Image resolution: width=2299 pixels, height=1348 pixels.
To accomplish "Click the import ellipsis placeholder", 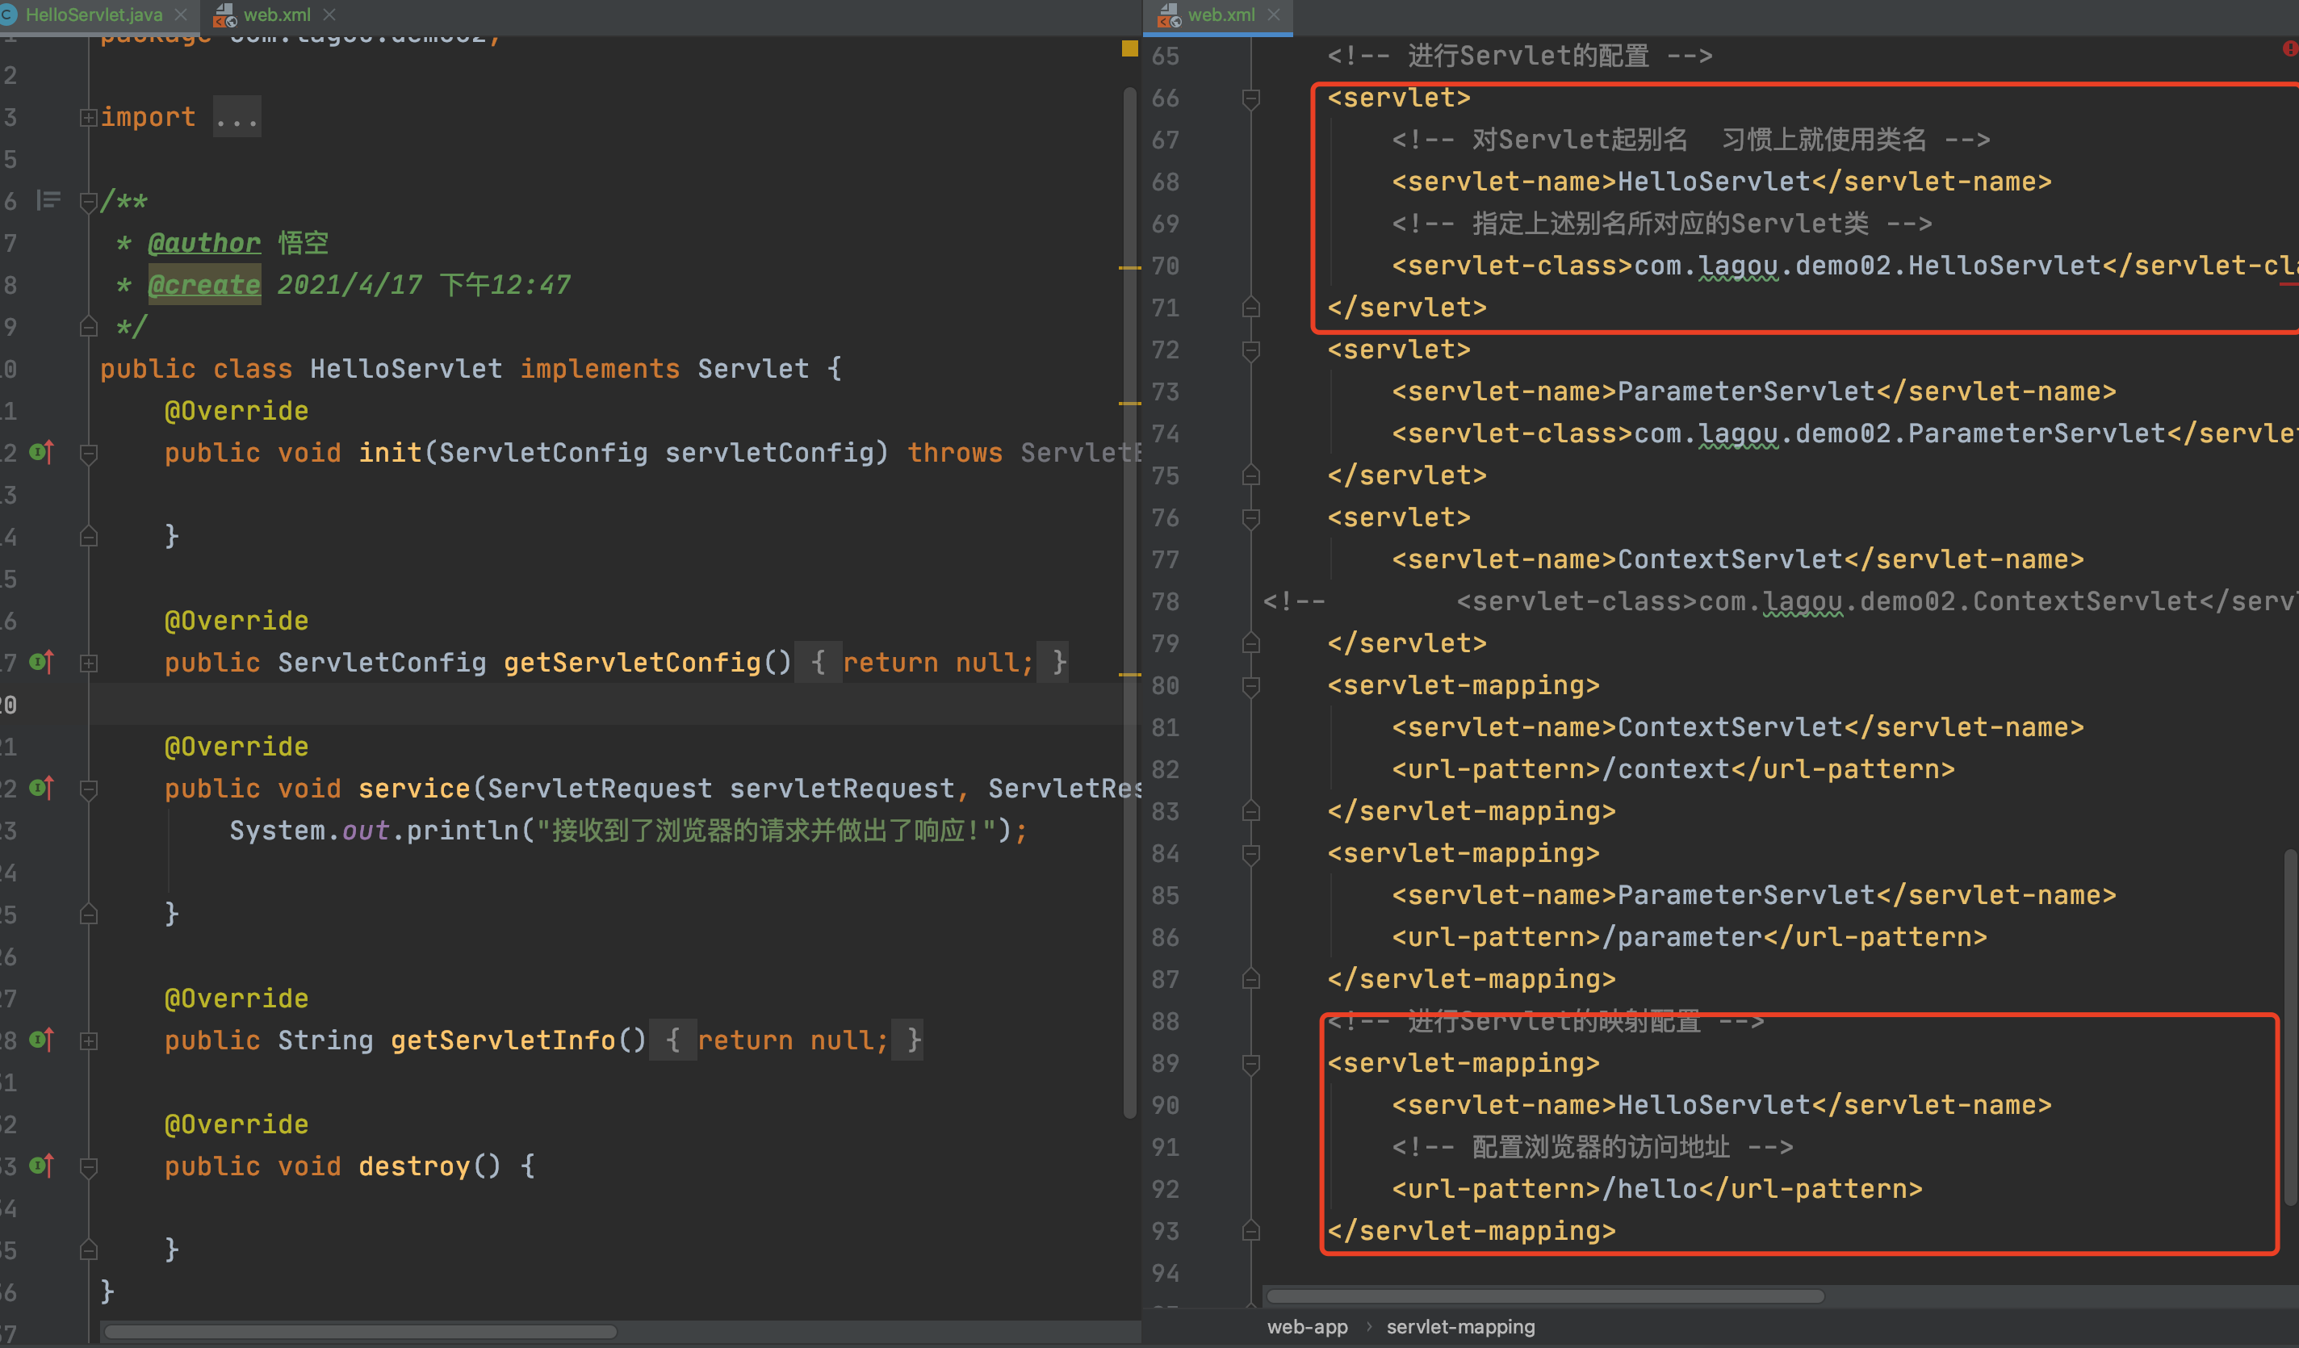I will pyautogui.click(x=237, y=118).
